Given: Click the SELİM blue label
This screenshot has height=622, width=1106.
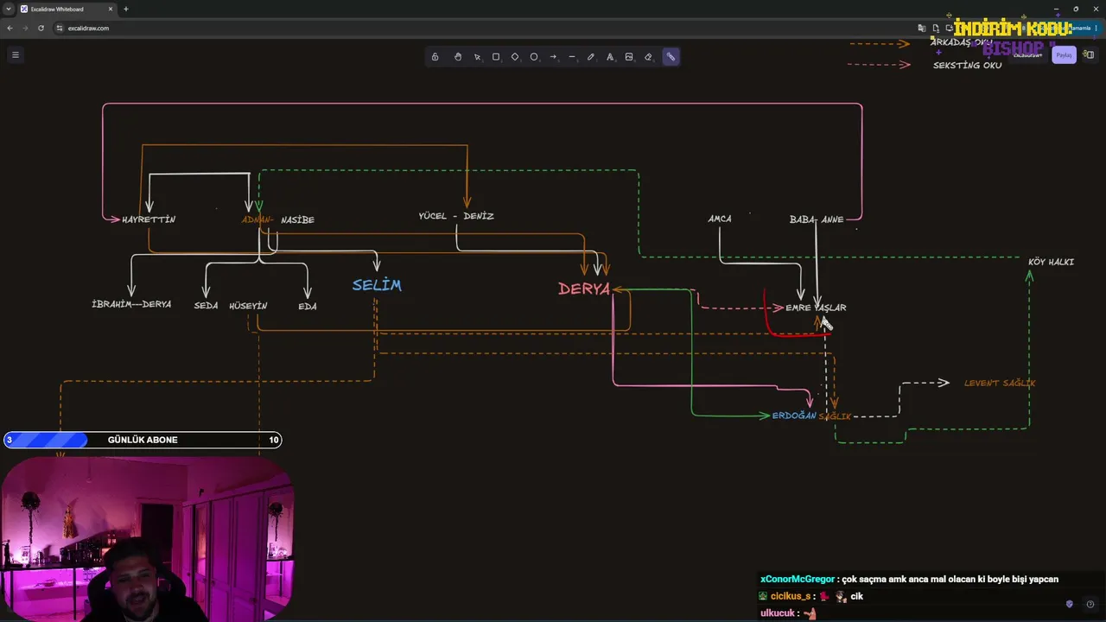Looking at the screenshot, I should click(x=377, y=285).
